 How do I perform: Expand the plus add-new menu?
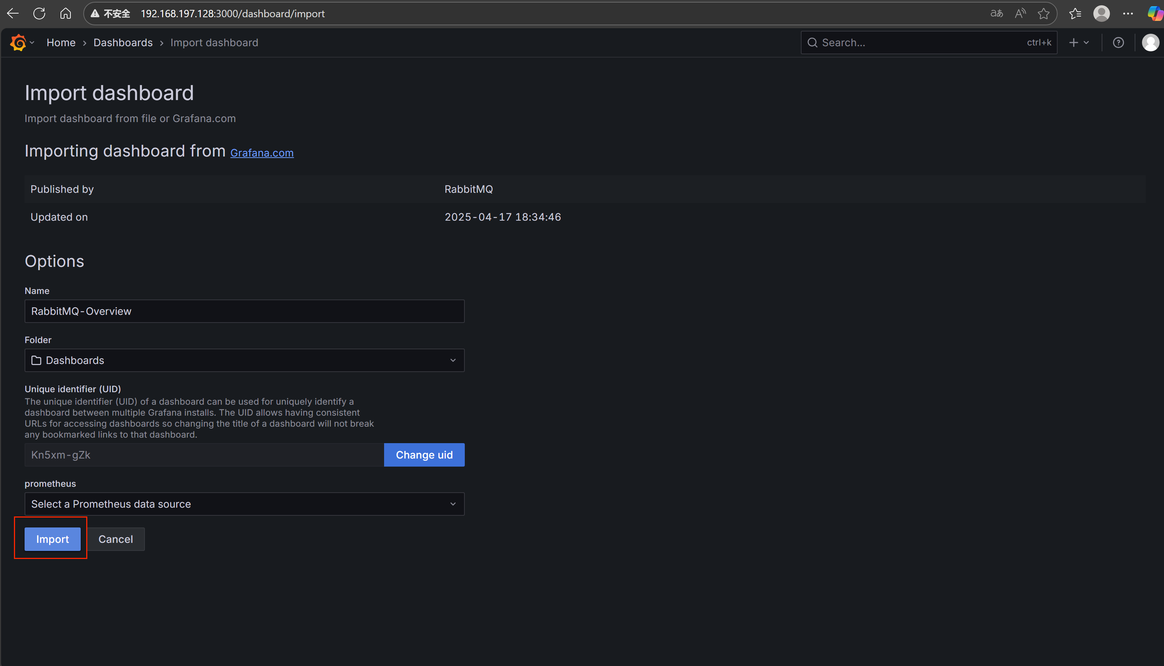click(x=1079, y=43)
